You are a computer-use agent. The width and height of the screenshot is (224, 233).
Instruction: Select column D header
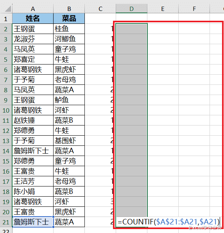click(x=131, y=9)
